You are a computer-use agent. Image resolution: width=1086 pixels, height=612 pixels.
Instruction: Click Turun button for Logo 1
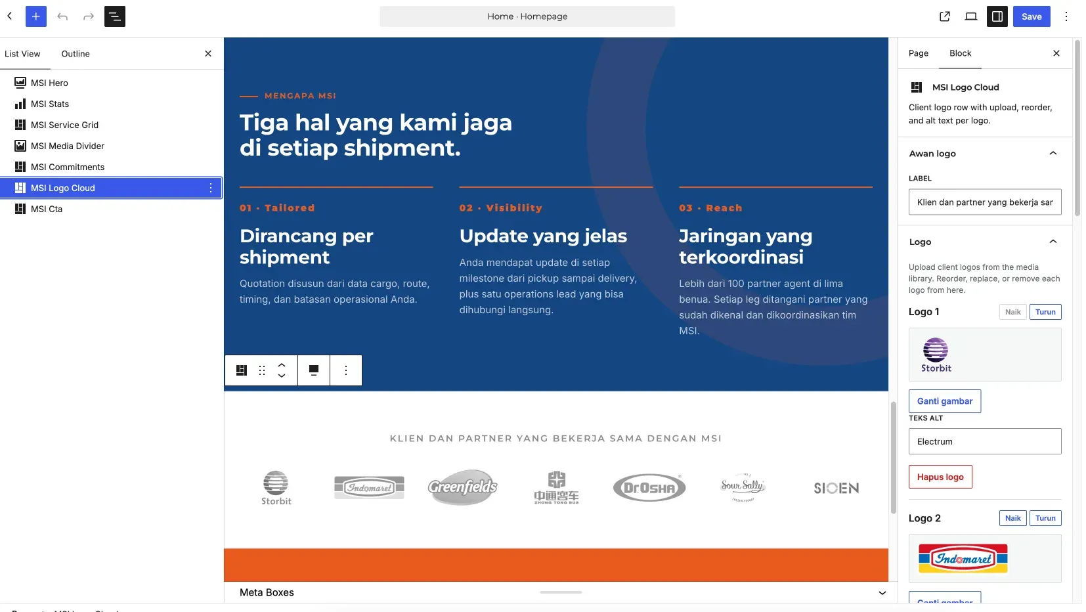[x=1045, y=312]
